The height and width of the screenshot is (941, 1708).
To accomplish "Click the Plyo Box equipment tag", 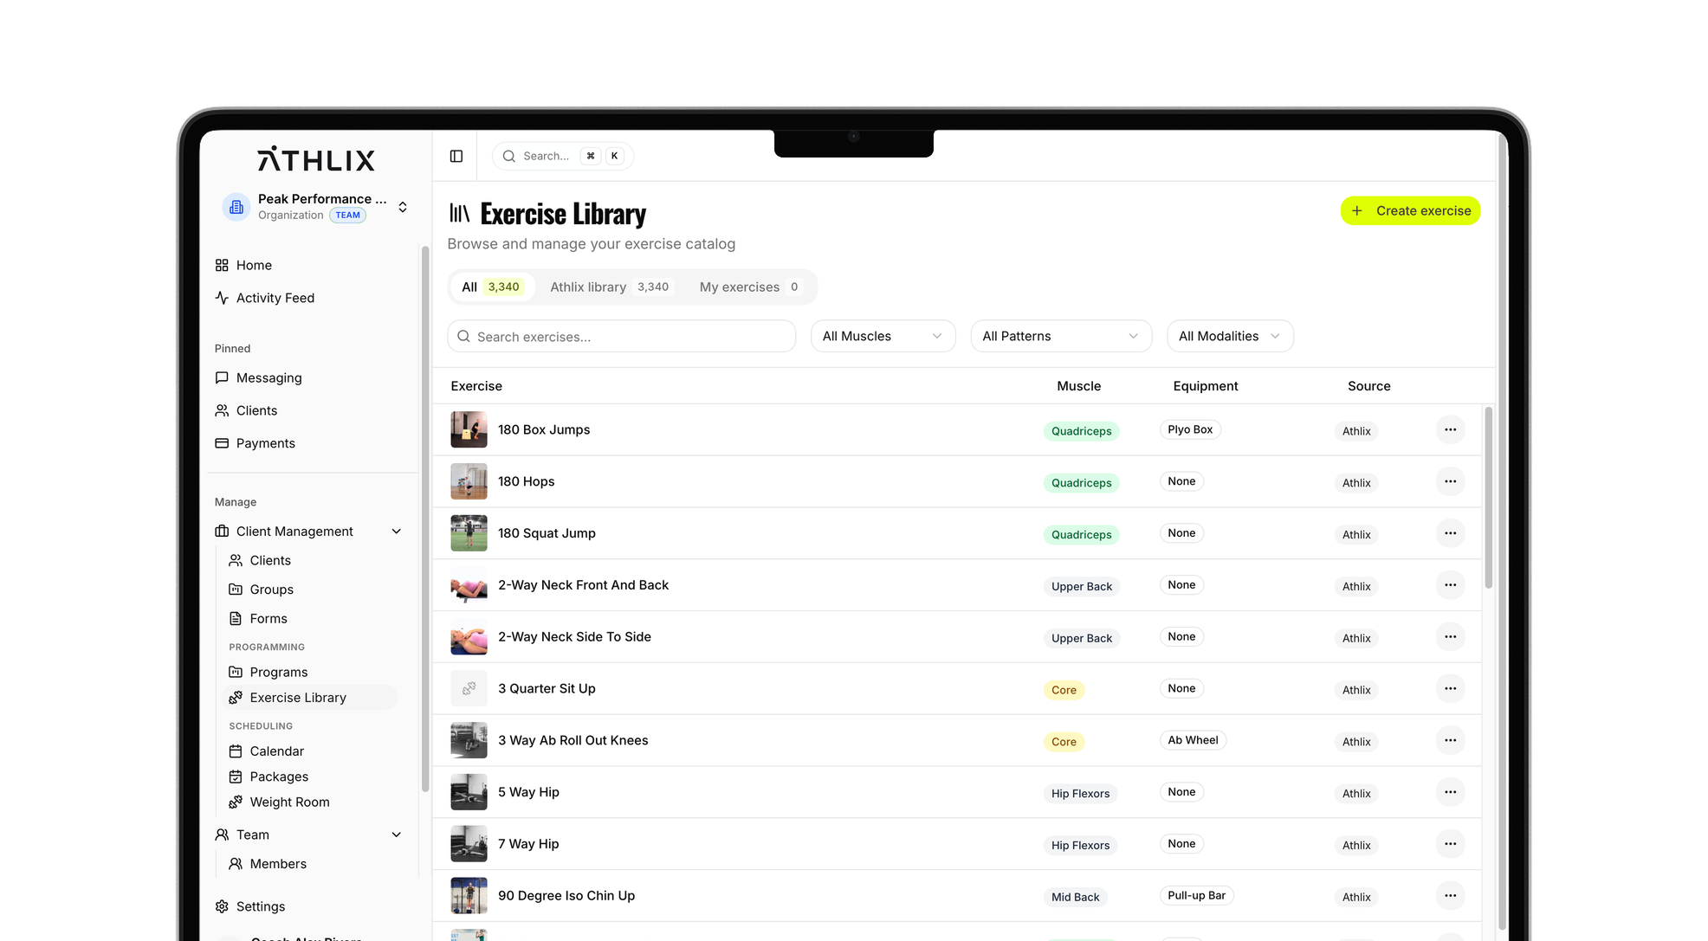I will click(1190, 429).
